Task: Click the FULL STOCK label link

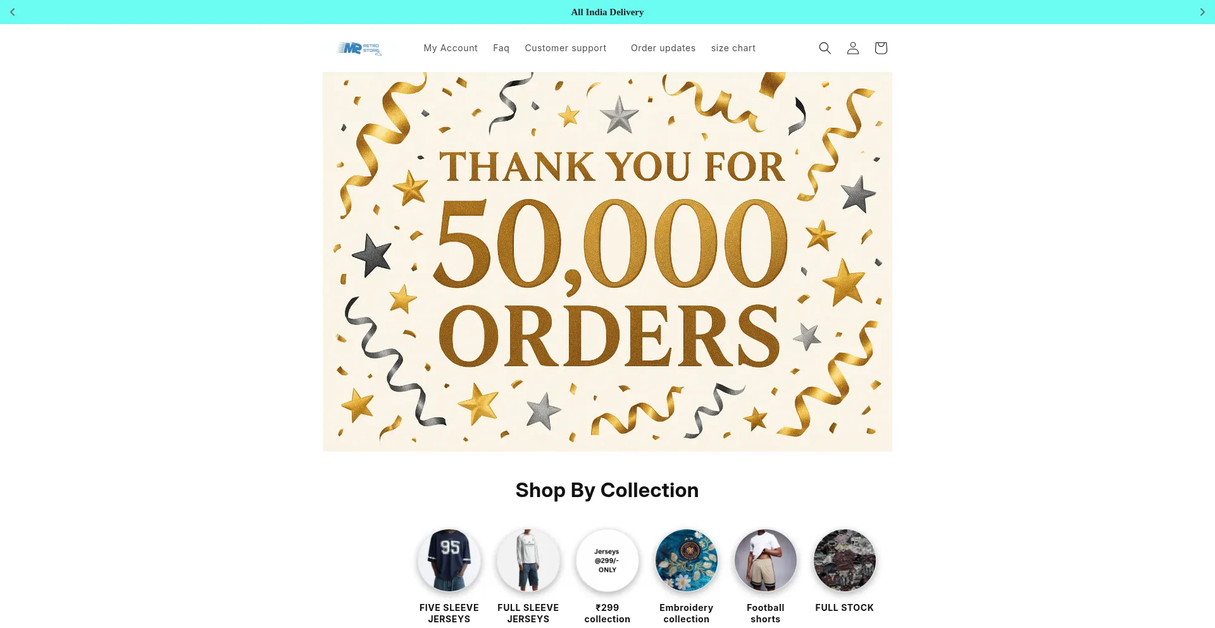Action: pos(845,608)
